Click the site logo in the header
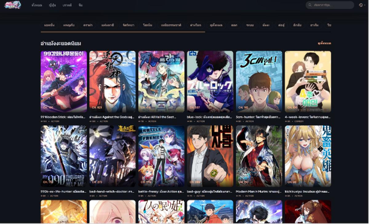Viewport: 369px width, 224px height. coord(12,5)
